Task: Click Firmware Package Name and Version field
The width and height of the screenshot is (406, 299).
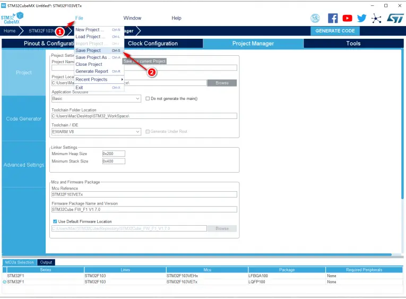Action: point(144,209)
